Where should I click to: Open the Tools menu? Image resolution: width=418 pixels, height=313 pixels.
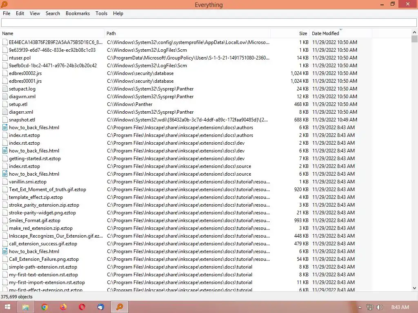click(101, 13)
